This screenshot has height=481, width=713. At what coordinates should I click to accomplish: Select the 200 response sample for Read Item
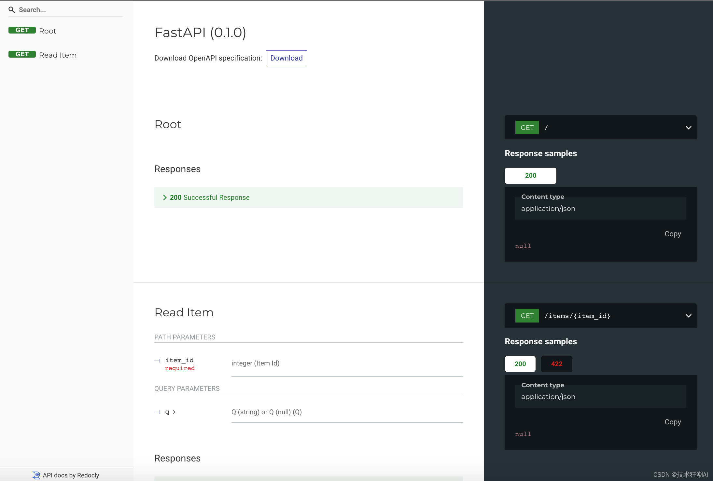[x=520, y=364]
